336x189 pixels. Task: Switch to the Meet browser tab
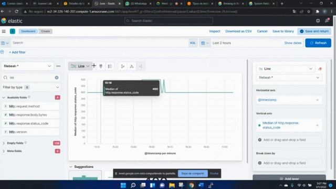click(169, 4)
